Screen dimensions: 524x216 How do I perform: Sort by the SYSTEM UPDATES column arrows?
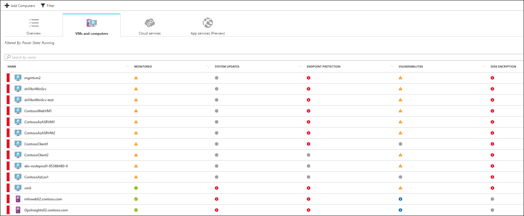coord(300,66)
